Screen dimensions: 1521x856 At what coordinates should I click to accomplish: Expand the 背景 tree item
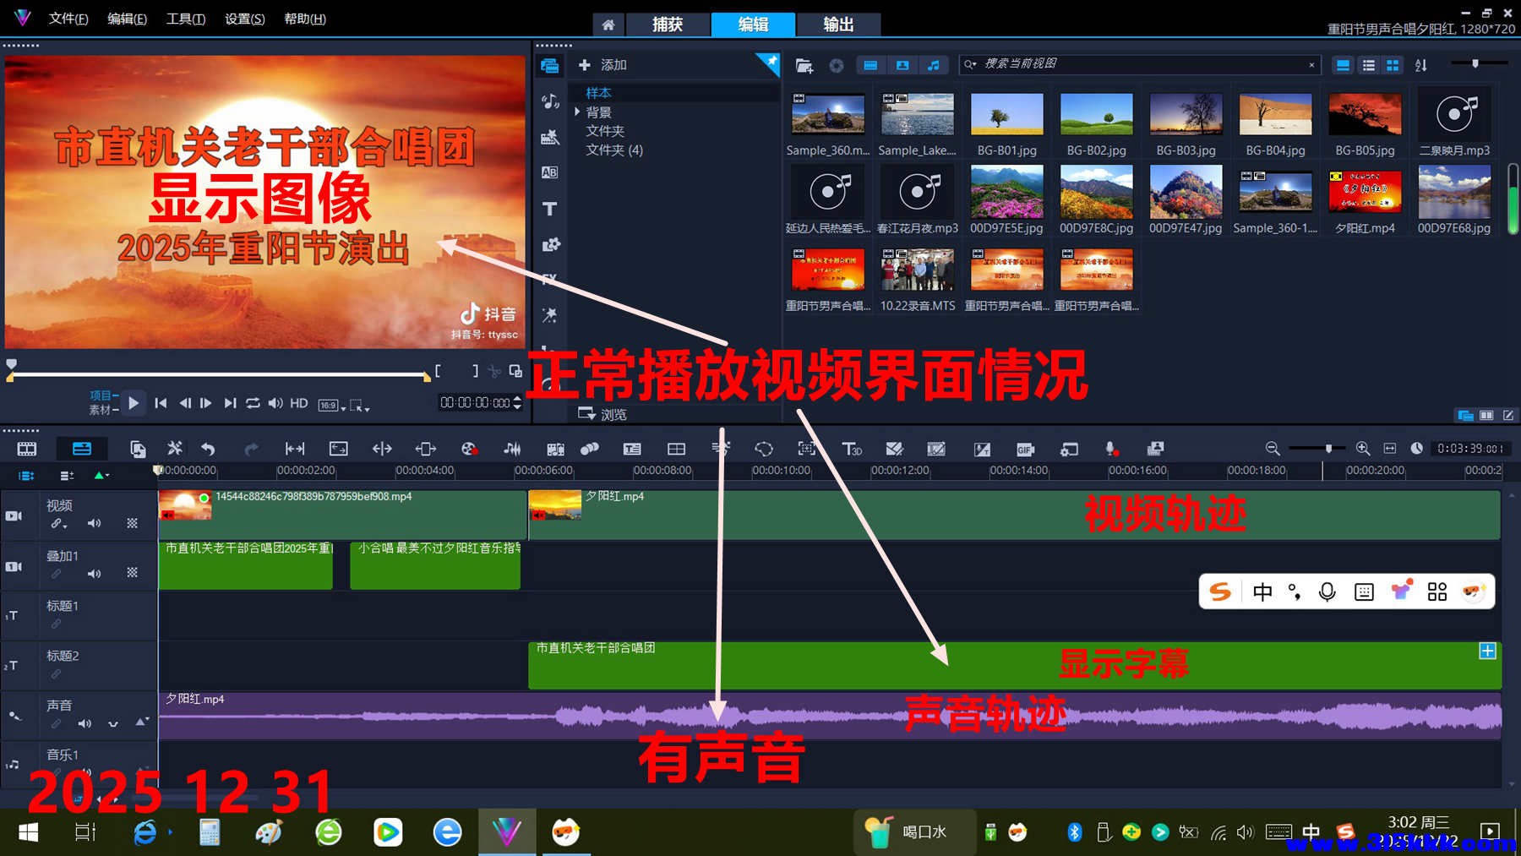(578, 111)
